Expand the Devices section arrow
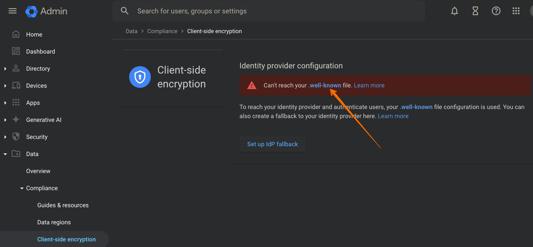Screen dimensions: 533x247 click(x=5, y=86)
